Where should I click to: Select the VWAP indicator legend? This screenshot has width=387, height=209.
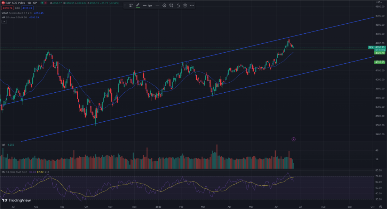[x=16, y=13]
